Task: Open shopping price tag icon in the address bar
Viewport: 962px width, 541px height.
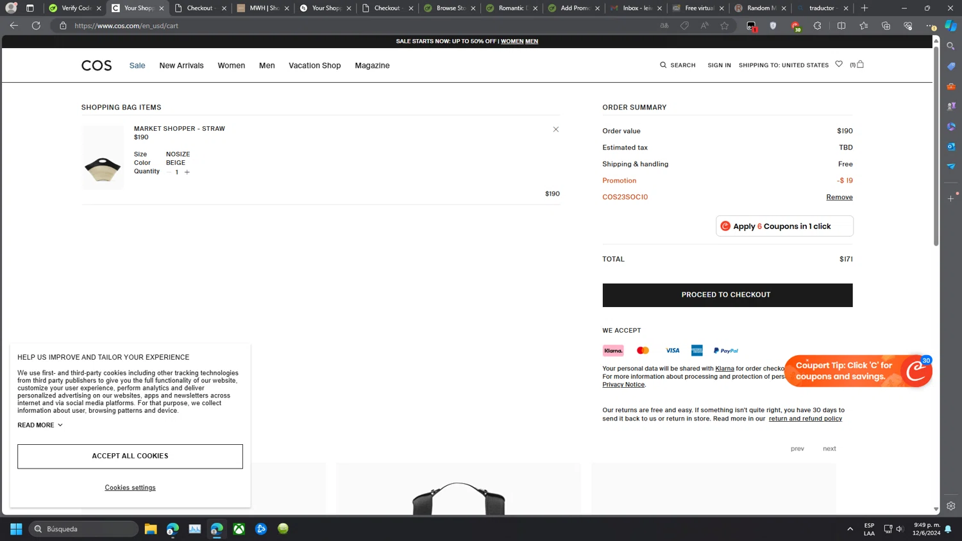Action: coord(684,26)
